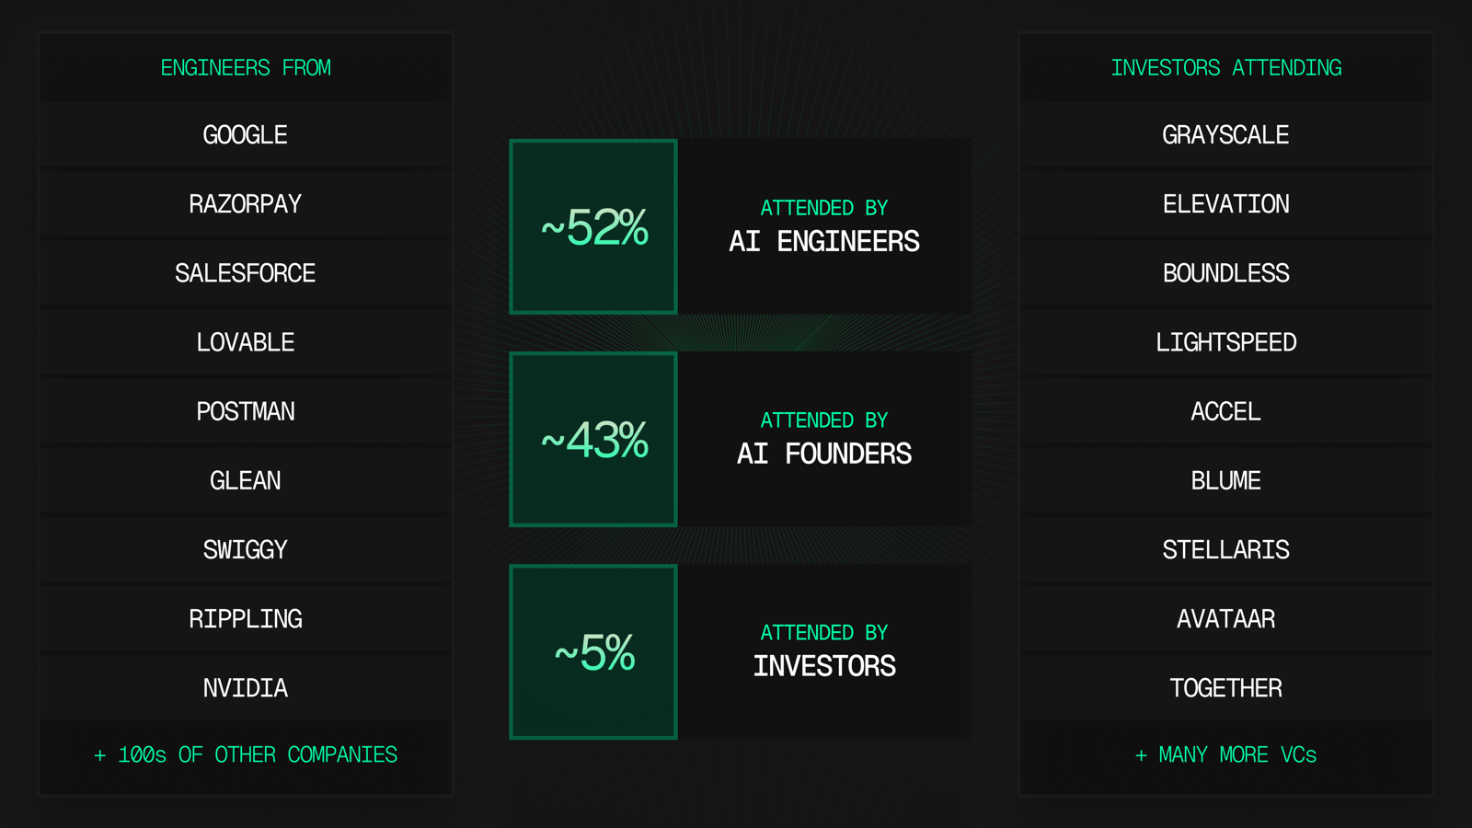Open the '+ Many more VCs' link
The image size is (1472, 828).
tap(1225, 755)
